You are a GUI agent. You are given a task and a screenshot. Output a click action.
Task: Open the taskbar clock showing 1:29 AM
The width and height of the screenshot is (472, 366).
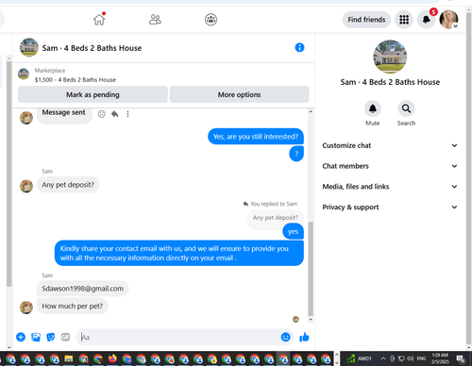click(x=440, y=358)
